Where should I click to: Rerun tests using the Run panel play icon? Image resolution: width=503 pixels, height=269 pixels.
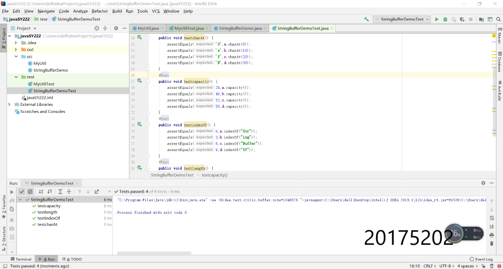(x=12, y=192)
